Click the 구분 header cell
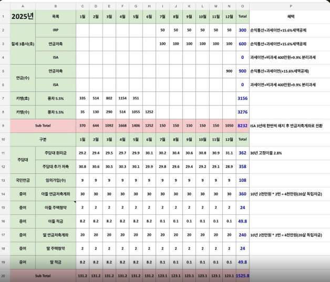Image resolution: width=330 pixels, height=282 pixels. (43, 139)
